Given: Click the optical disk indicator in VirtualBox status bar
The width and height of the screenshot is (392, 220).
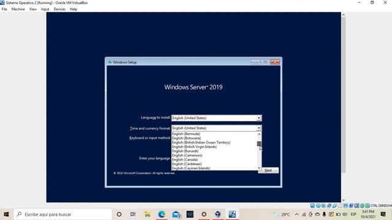Looking at the screenshot, I should pos(318,205).
